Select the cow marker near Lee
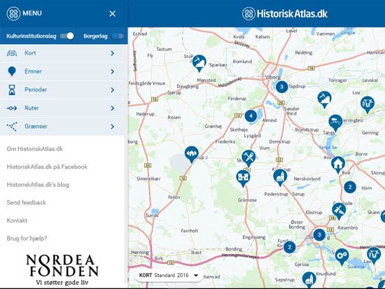Screen dimensions: 385x289 (x=367, y=104)
